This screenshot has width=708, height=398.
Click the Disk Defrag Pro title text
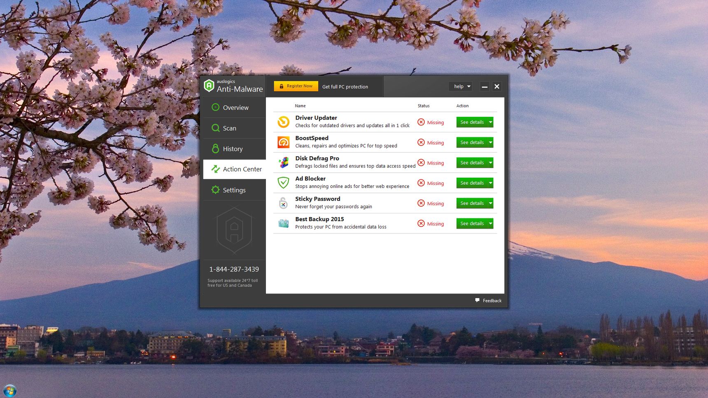[317, 158]
